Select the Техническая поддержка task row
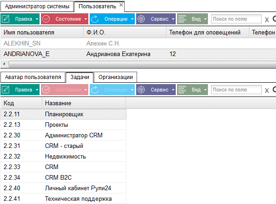276x204 pixels. [x=78, y=199]
